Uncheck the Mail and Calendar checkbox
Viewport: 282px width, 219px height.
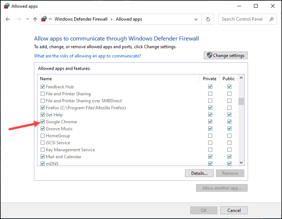(x=42, y=157)
